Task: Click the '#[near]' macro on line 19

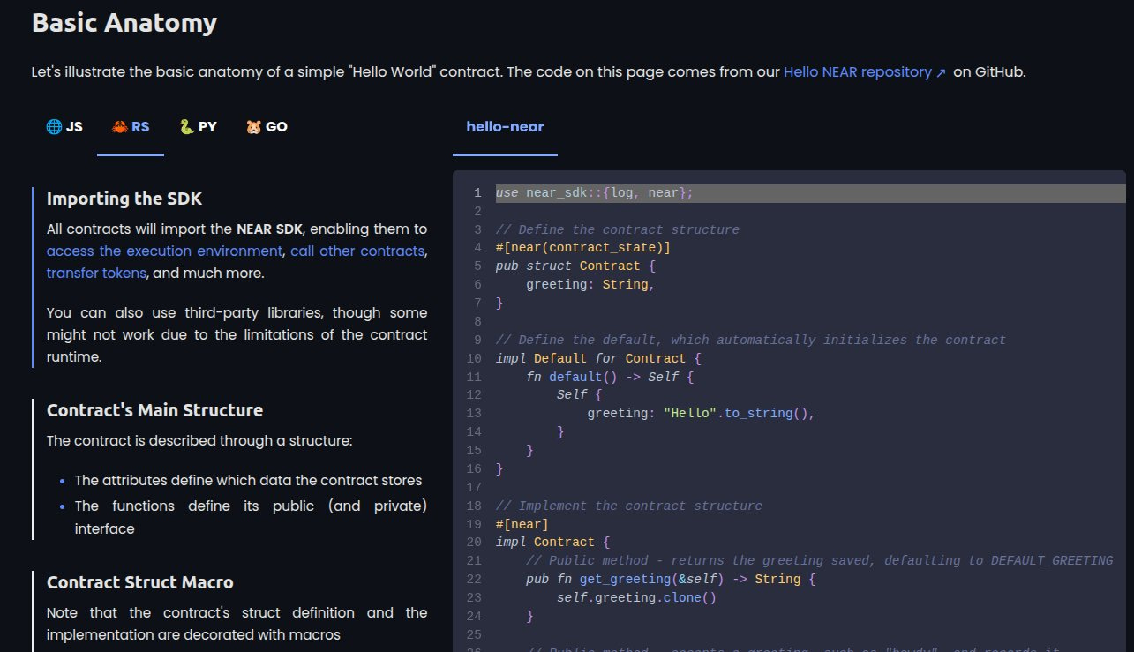Action: [x=522, y=524]
